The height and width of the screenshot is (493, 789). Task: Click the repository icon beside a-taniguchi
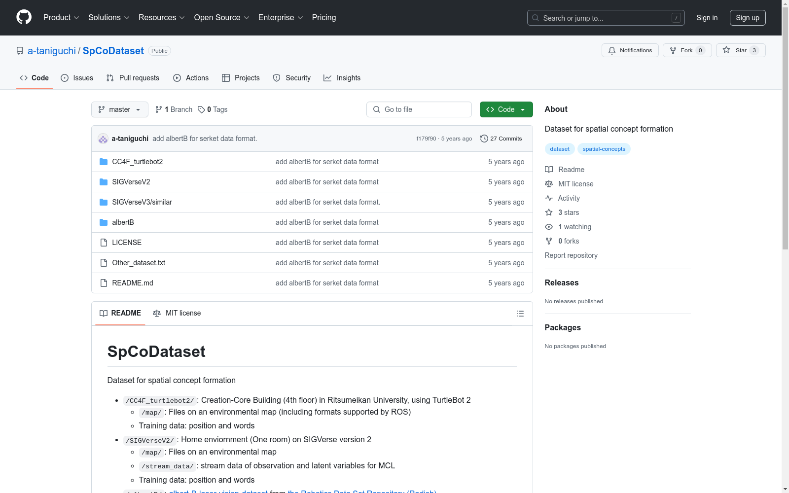pos(20,51)
